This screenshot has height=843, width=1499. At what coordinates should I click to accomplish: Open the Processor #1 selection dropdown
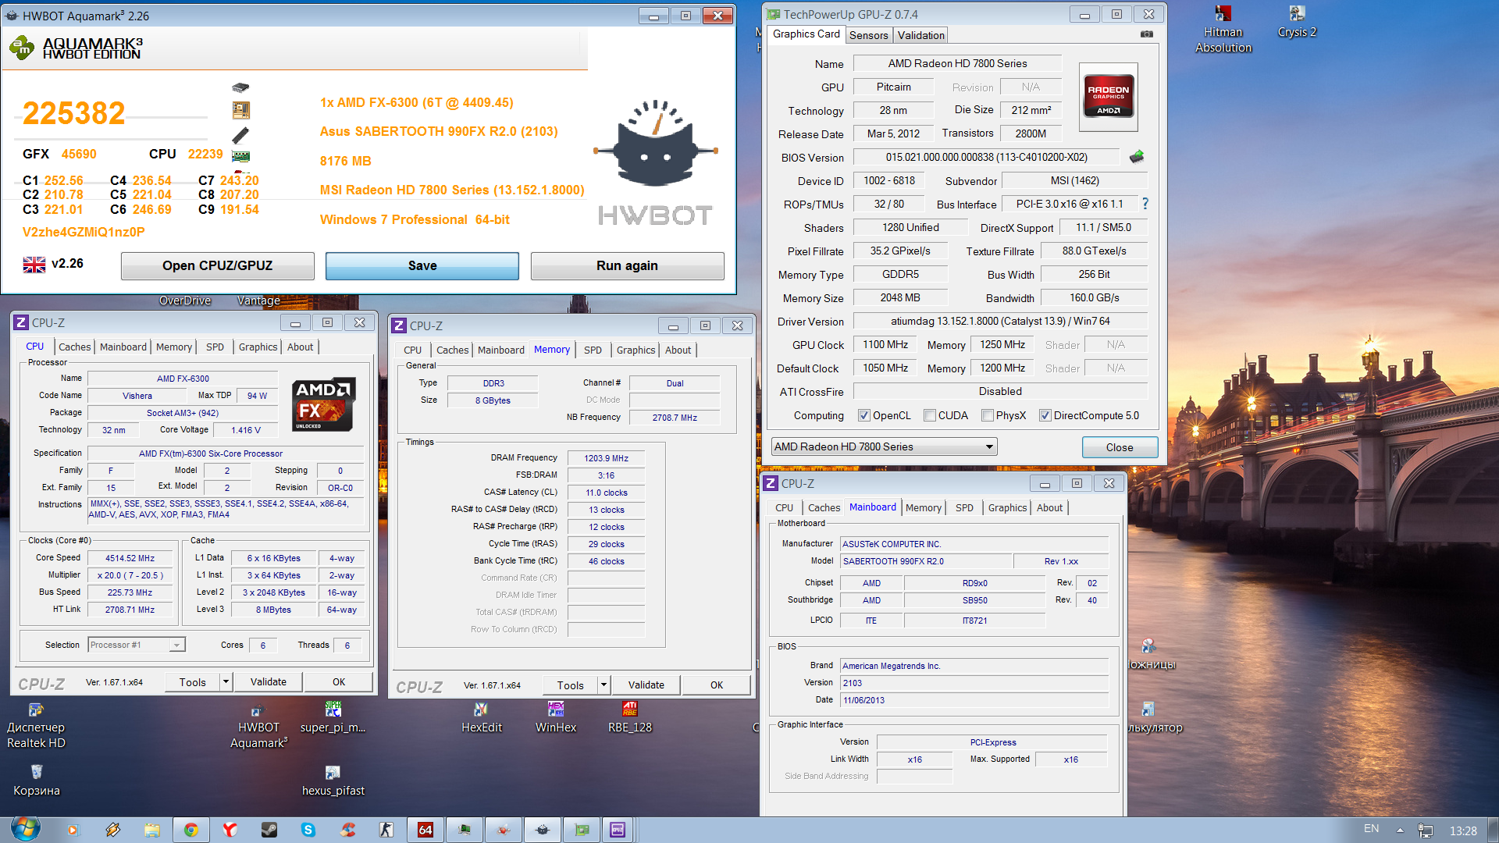pyautogui.click(x=137, y=645)
